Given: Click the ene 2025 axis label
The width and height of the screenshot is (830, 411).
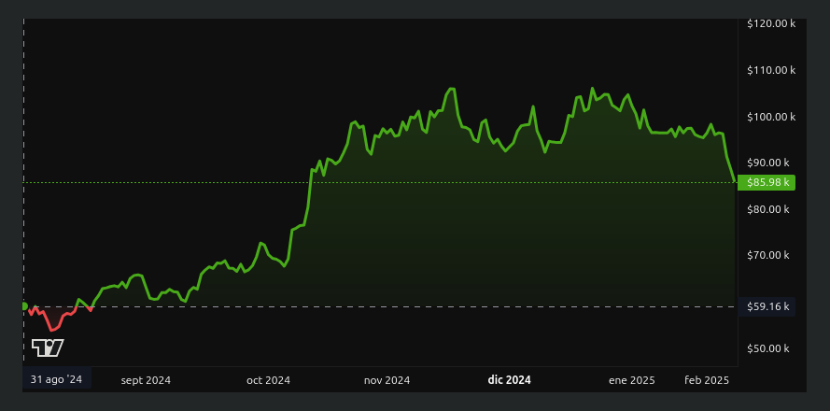Looking at the screenshot, I should point(631,380).
